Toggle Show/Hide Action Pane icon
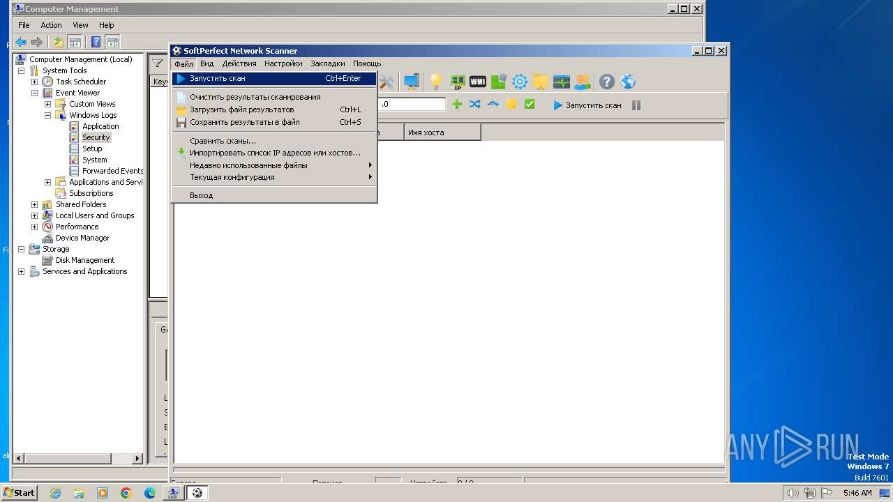This screenshot has width=893, height=502. click(112, 42)
